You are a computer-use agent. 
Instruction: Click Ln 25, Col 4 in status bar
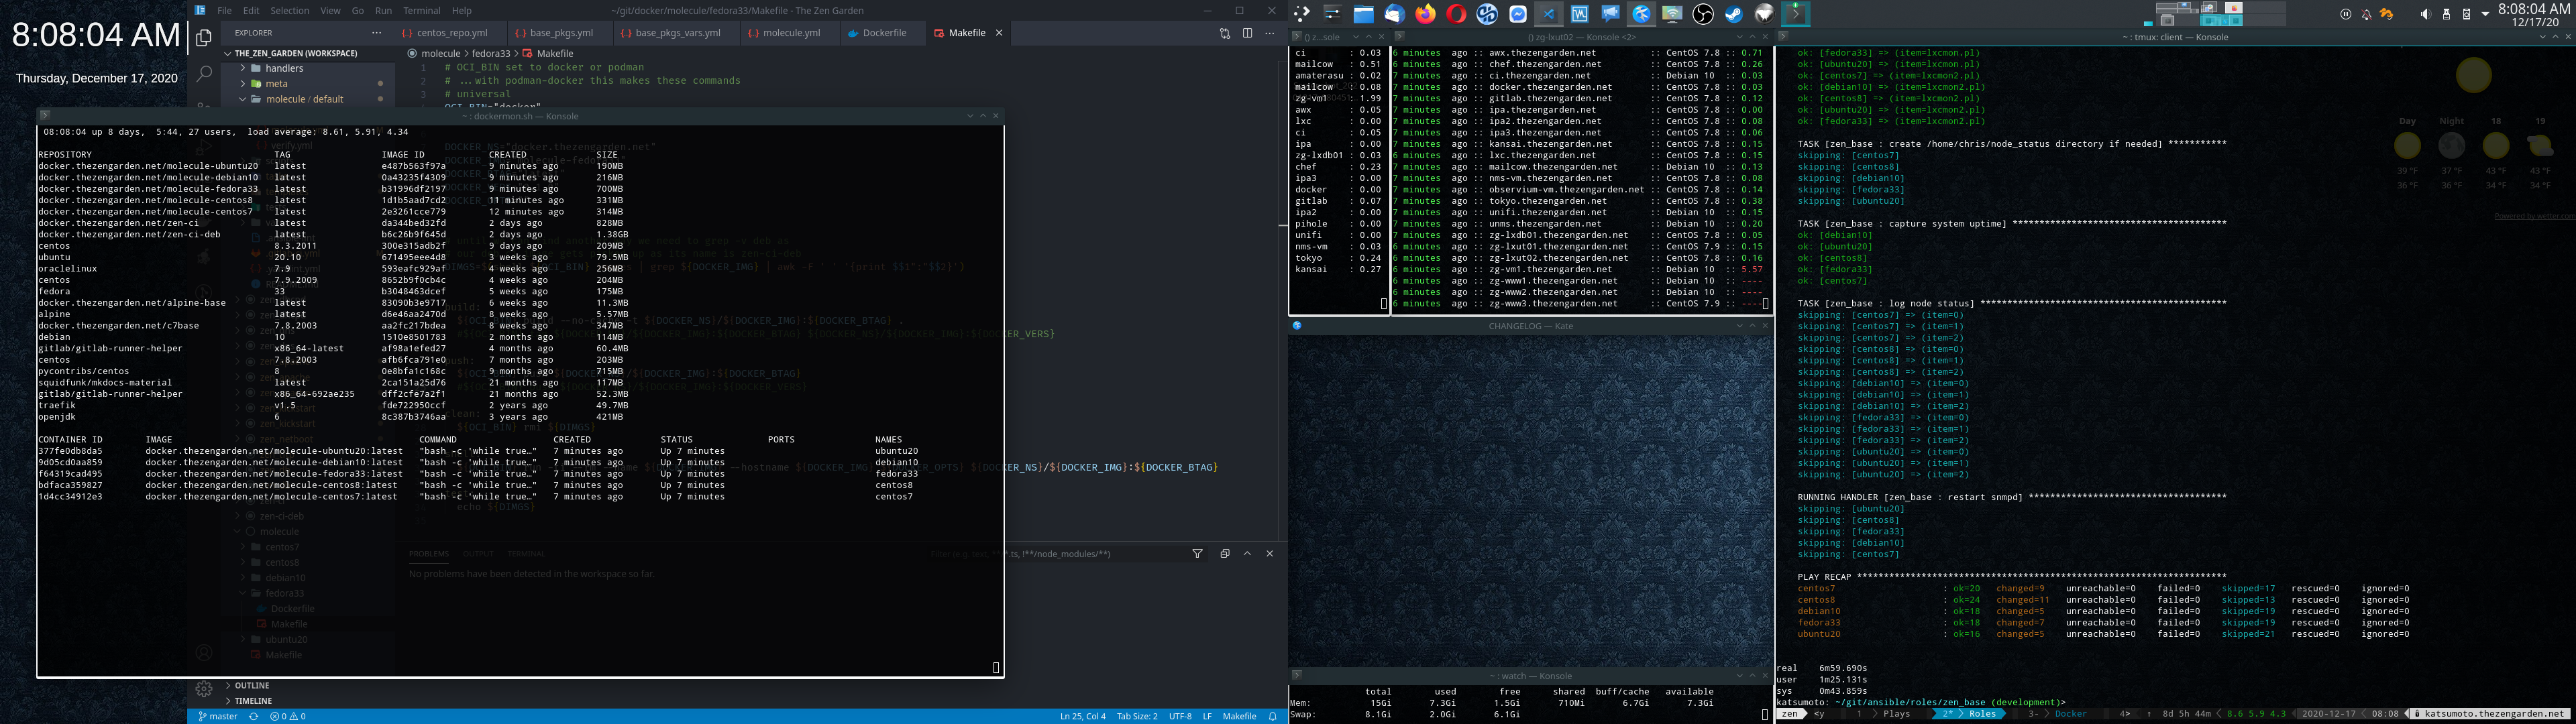1082,716
